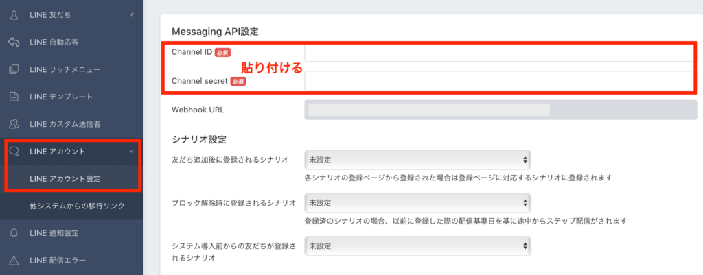Click help text 登録済のシナリオの場合
The height and width of the screenshot is (275, 703).
[x=465, y=221]
